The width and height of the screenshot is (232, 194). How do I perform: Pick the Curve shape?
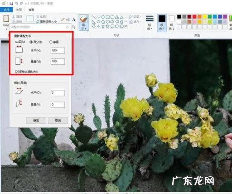point(98,17)
